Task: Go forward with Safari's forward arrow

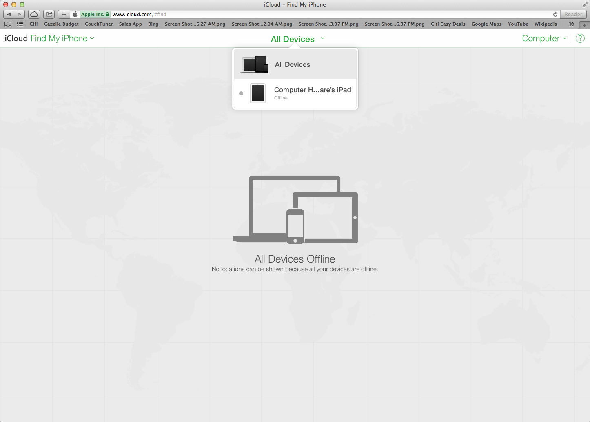Action: pyautogui.click(x=19, y=14)
